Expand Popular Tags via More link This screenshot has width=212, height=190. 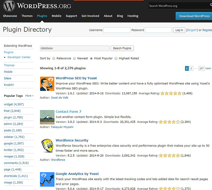pos(29,96)
